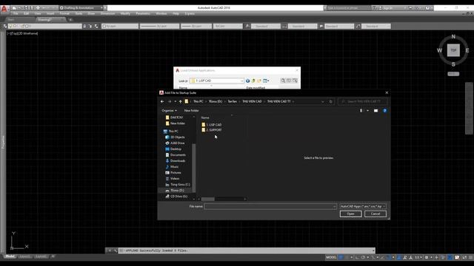Switch to the Model layout tab
The width and height of the screenshot is (474, 266).
10,256
